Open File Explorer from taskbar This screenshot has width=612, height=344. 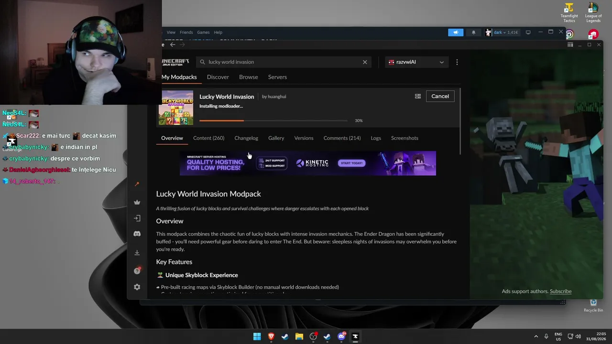[x=299, y=336]
